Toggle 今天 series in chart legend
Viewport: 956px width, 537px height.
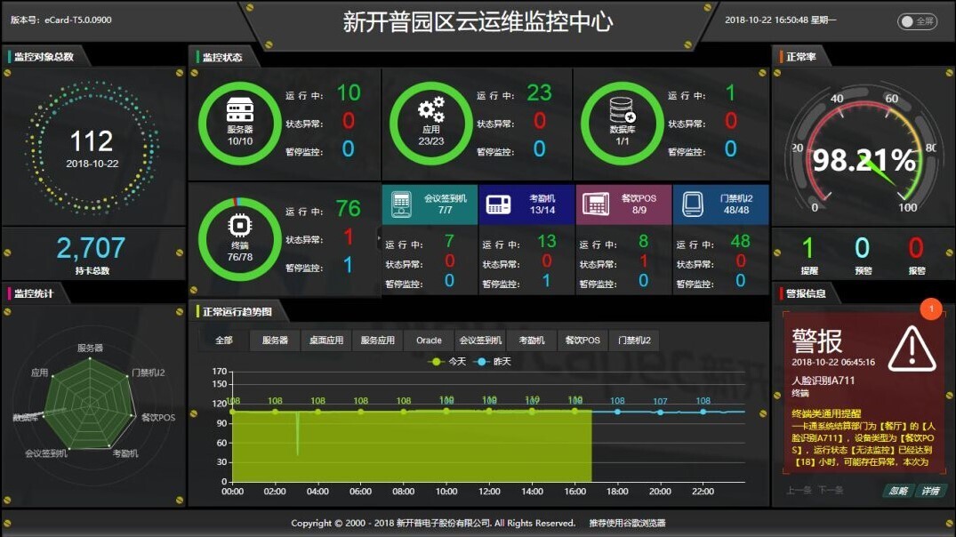448,362
